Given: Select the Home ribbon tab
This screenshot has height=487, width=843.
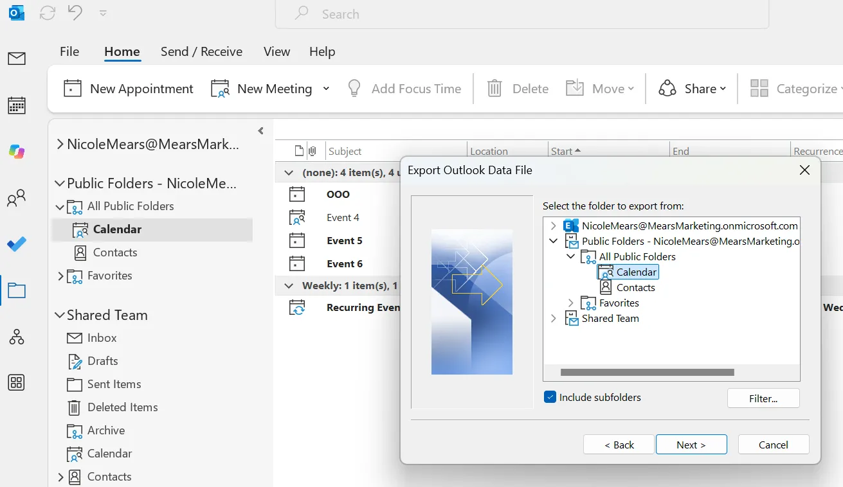Looking at the screenshot, I should (122, 52).
